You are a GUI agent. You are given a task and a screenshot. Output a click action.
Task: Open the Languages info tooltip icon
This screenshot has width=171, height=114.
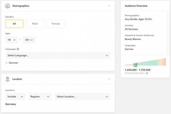(x=18, y=49)
